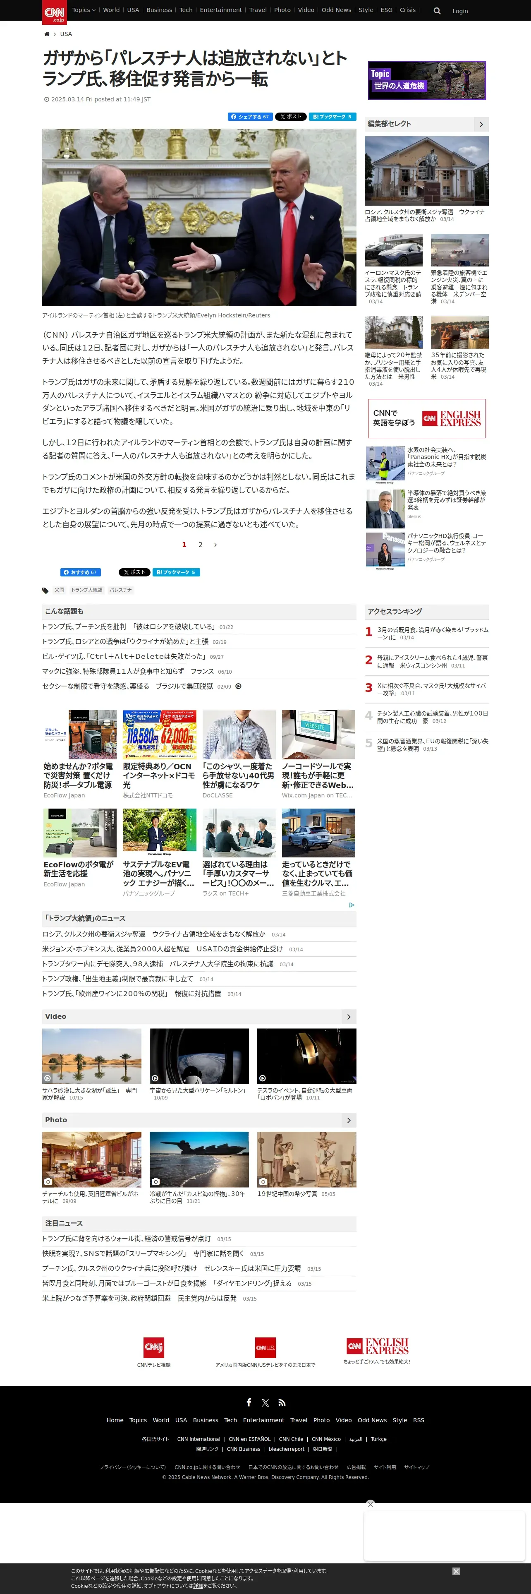Open Bill Gates Ctrl+Alt+Delete headline
The image size is (531, 1594).
pyautogui.click(x=124, y=657)
